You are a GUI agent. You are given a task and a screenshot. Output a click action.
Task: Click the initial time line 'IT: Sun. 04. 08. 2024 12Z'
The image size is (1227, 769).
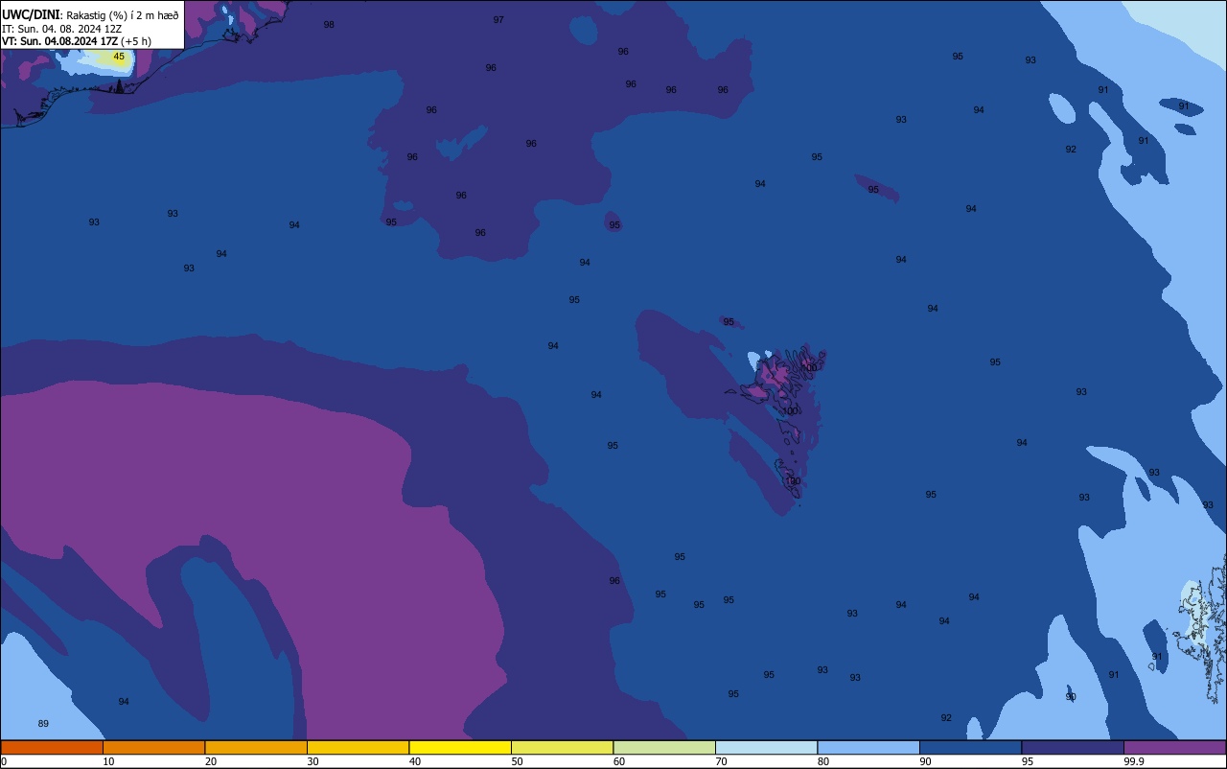point(61,29)
